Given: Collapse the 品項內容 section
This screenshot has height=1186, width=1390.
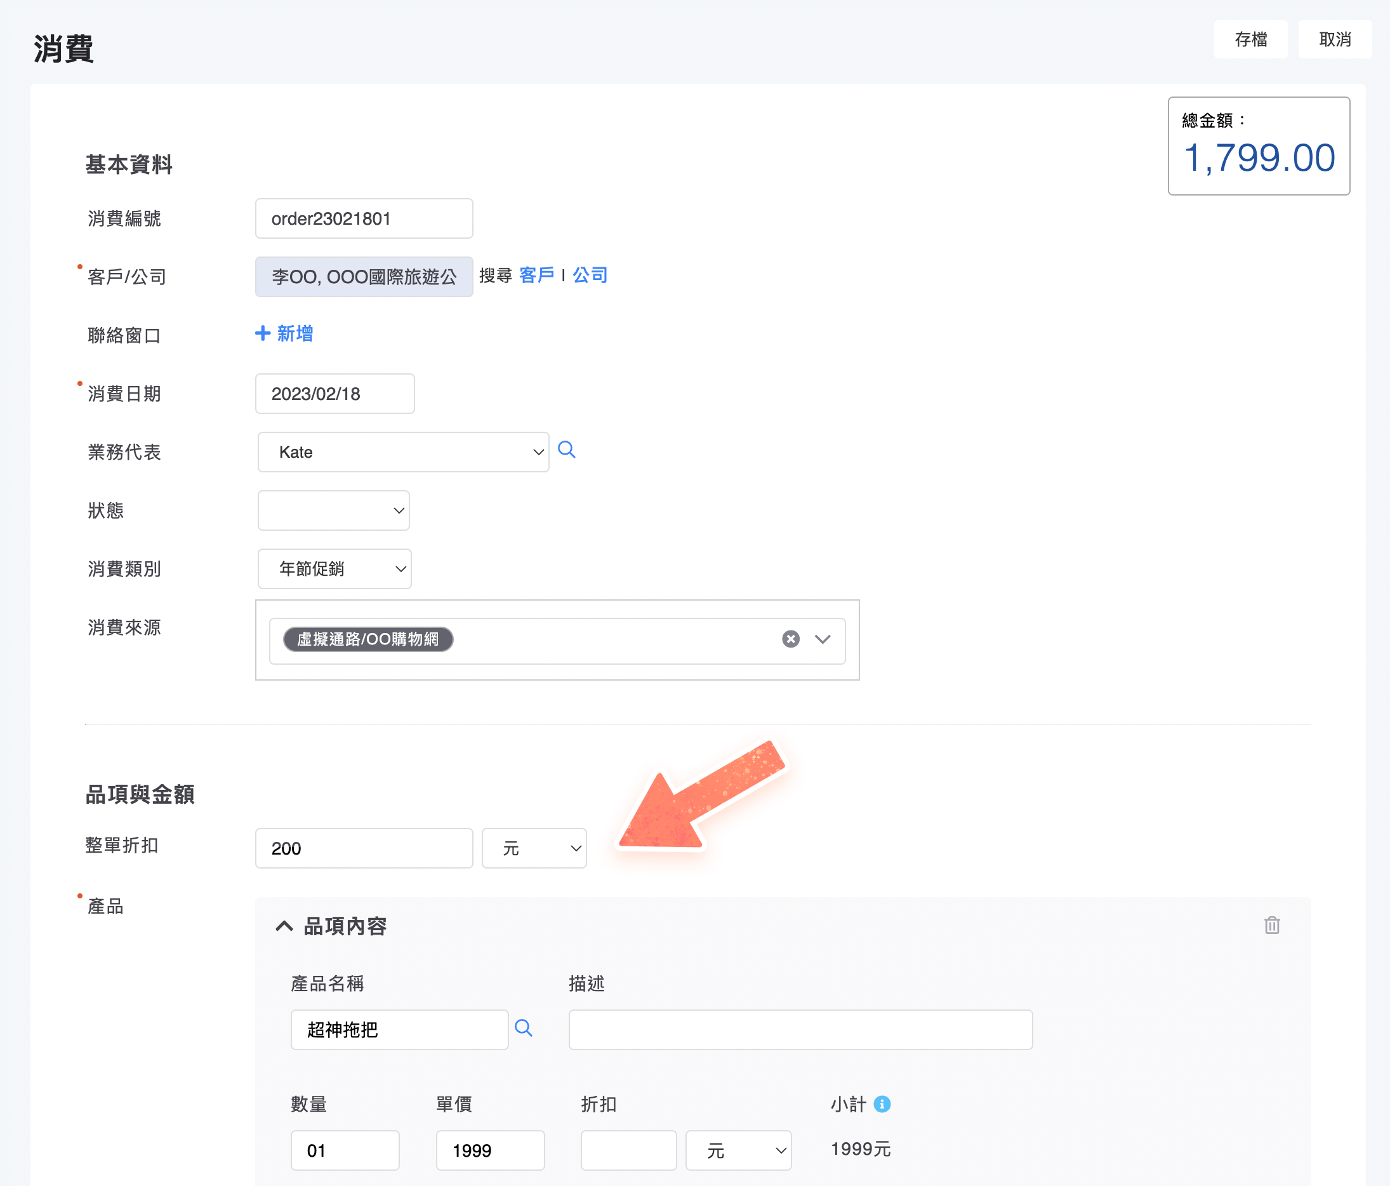Looking at the screenshot, I should pos(284,926).
